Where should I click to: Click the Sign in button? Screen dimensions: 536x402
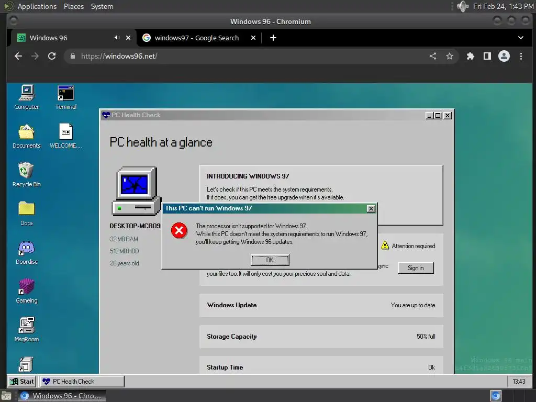416,268
